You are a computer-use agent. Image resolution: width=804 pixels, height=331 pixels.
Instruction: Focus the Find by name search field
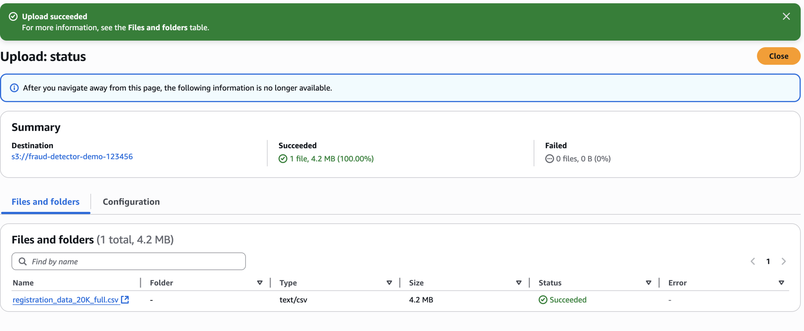(129, 261)
